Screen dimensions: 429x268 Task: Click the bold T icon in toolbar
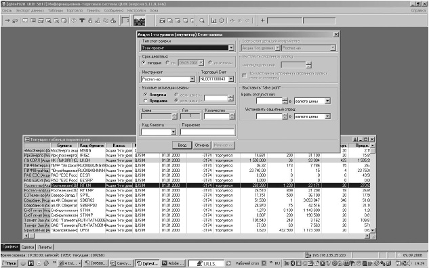point(82,20)
